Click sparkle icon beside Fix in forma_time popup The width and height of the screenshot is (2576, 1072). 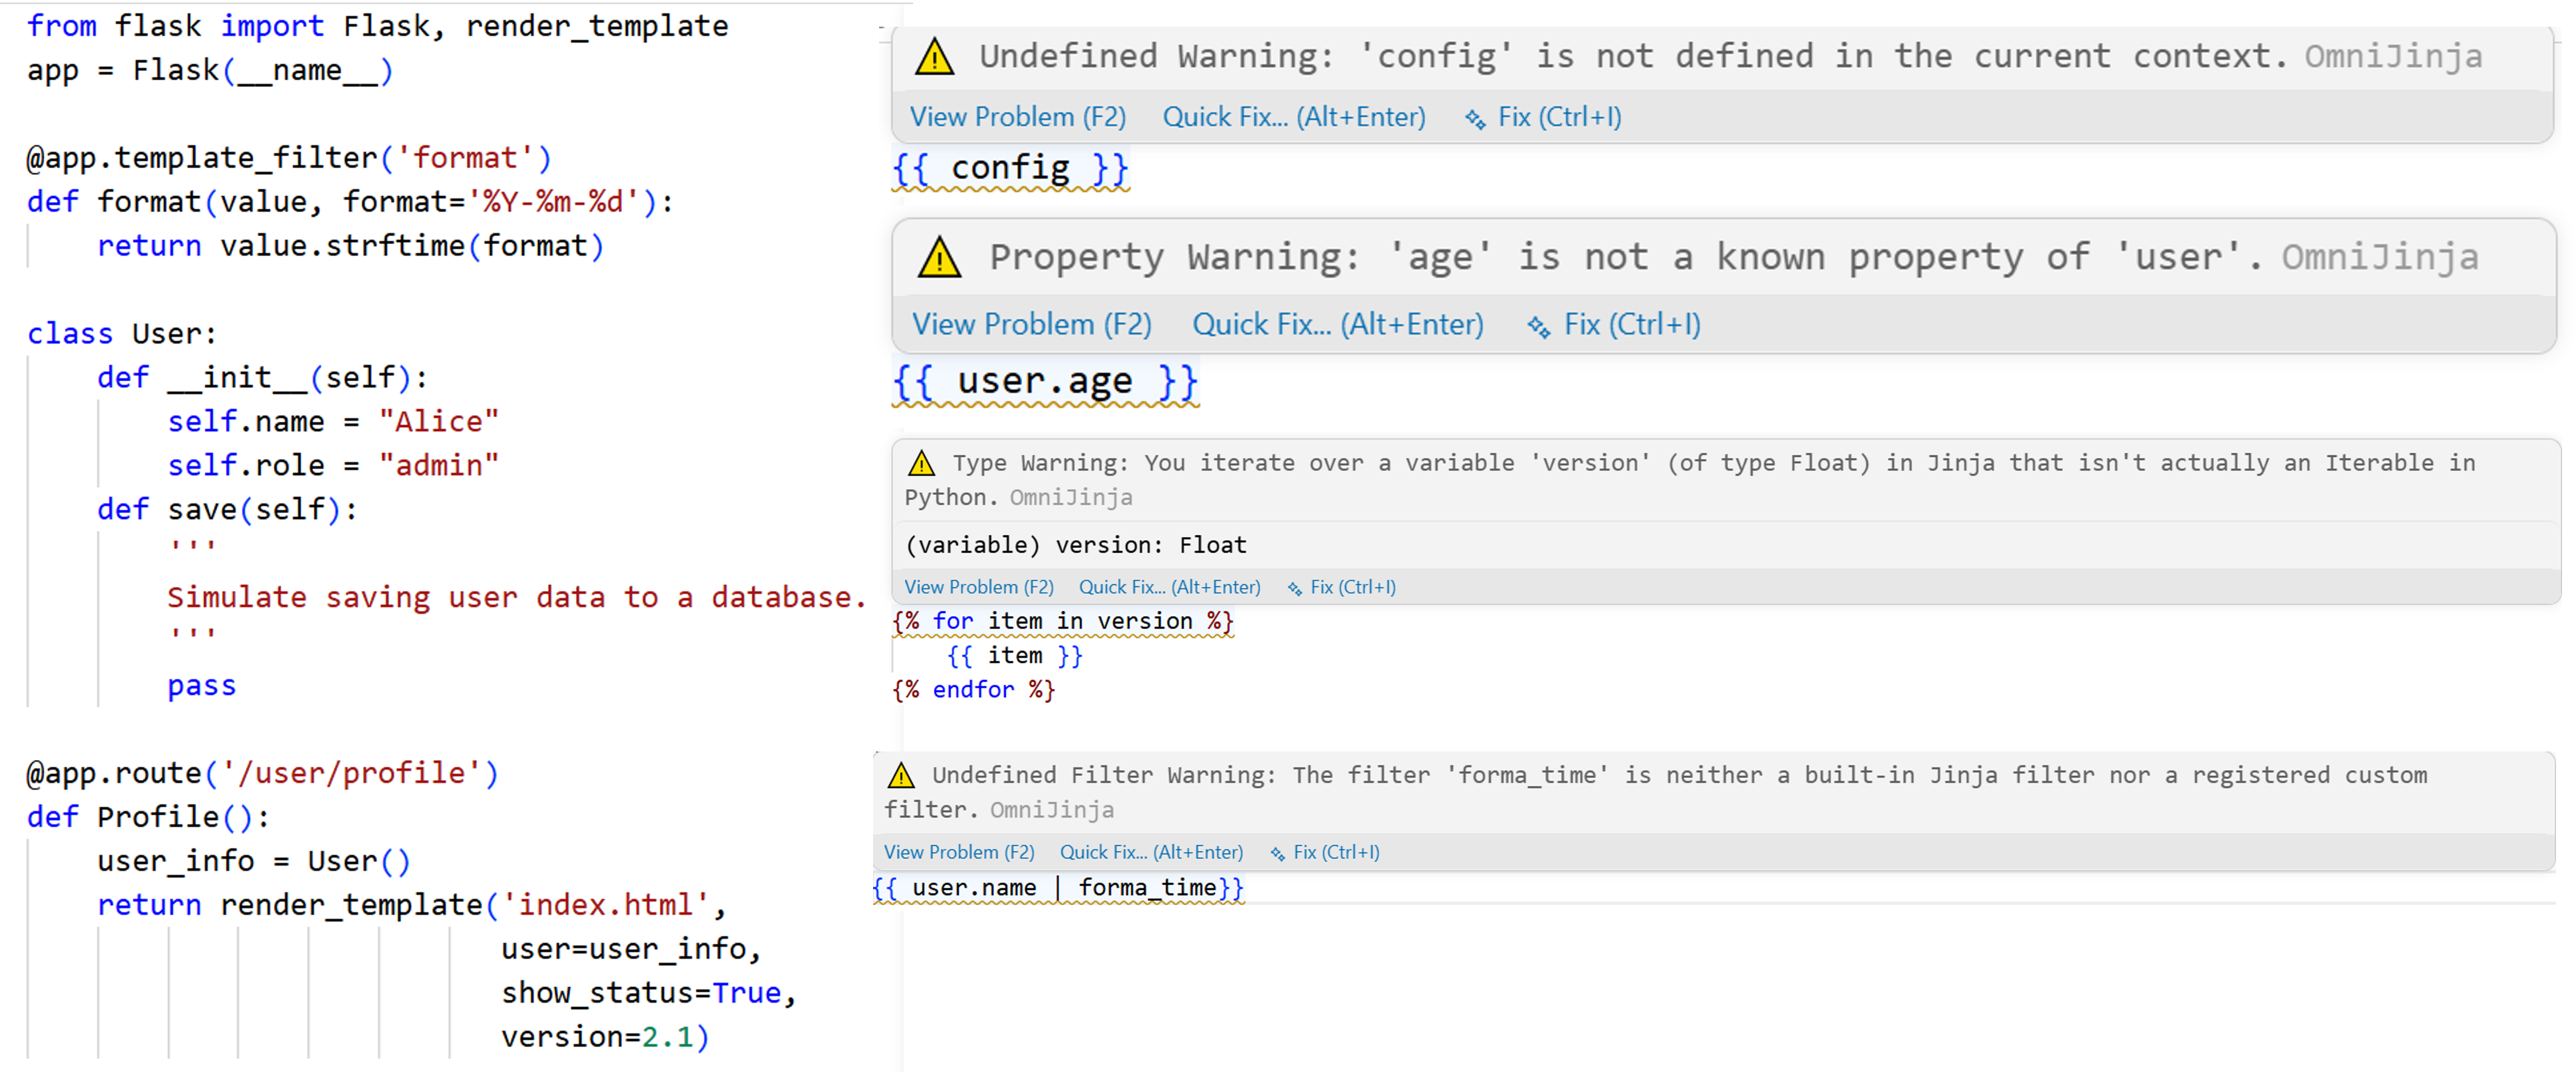pos(1278,854)
